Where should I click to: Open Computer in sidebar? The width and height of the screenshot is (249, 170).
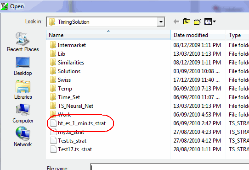23,113
